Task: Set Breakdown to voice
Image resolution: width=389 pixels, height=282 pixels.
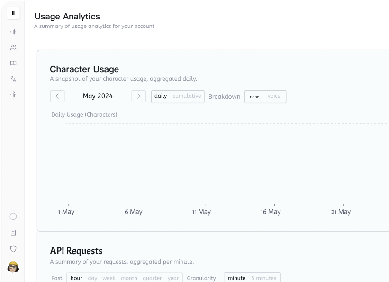Action: coord(274,96)
